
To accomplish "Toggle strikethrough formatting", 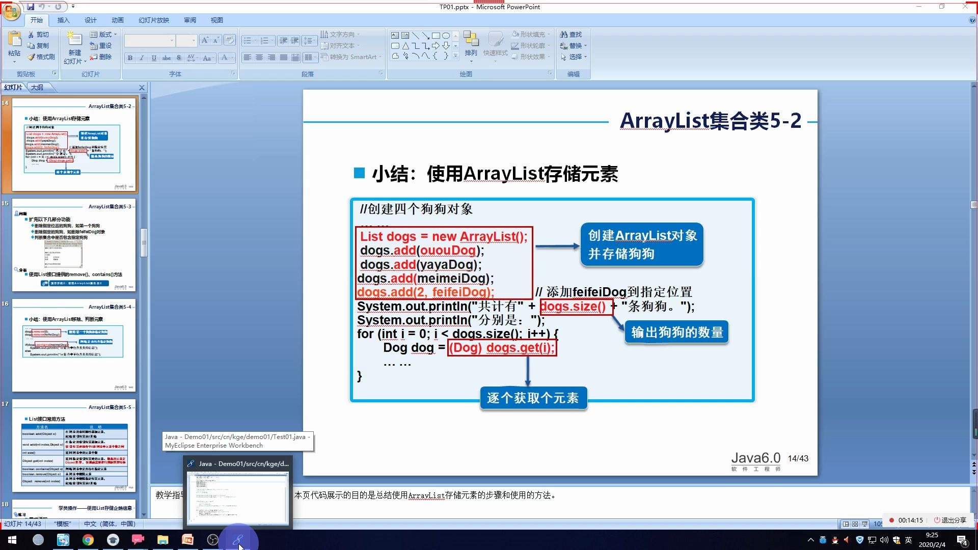I will 167,58.
